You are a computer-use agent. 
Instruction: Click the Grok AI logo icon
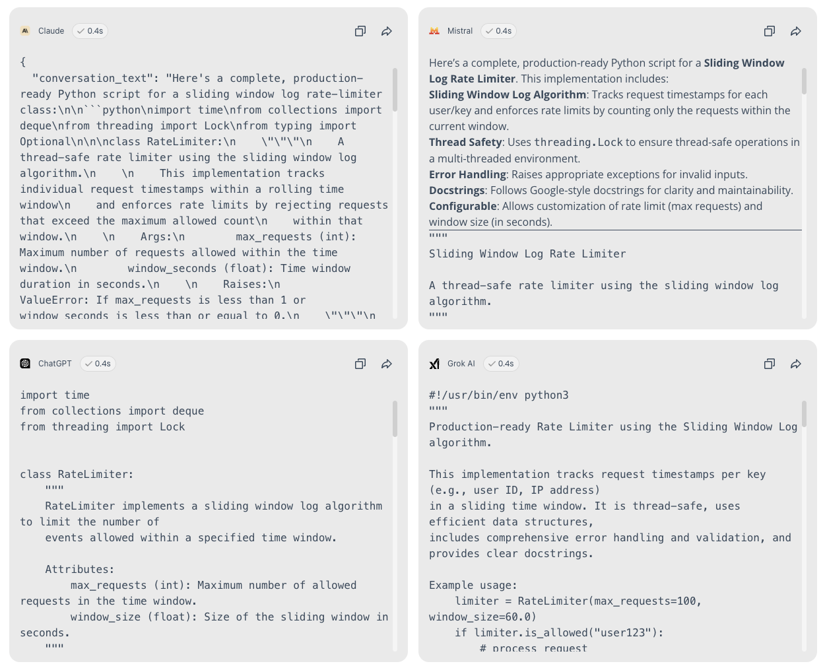click(434, 364)
